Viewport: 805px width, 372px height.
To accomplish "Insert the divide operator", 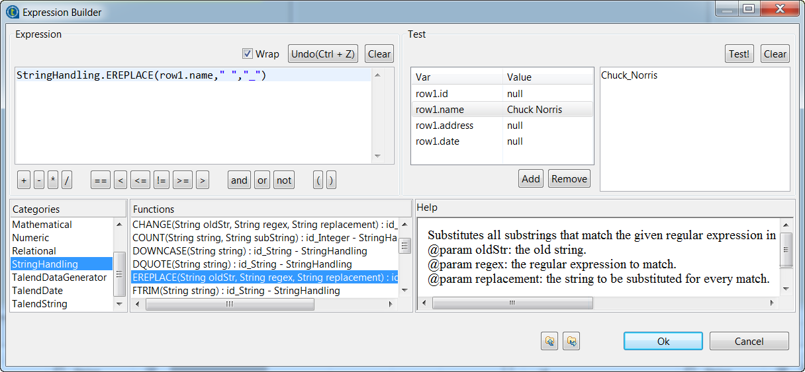I will click(x=67, y=180).
